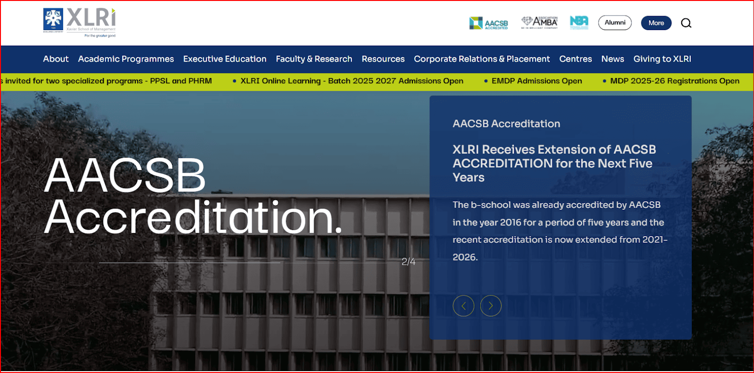This screenshot has width=754, height=373.
Task: Click the 2/4 slide counter
Action: [x=409, y=262]
